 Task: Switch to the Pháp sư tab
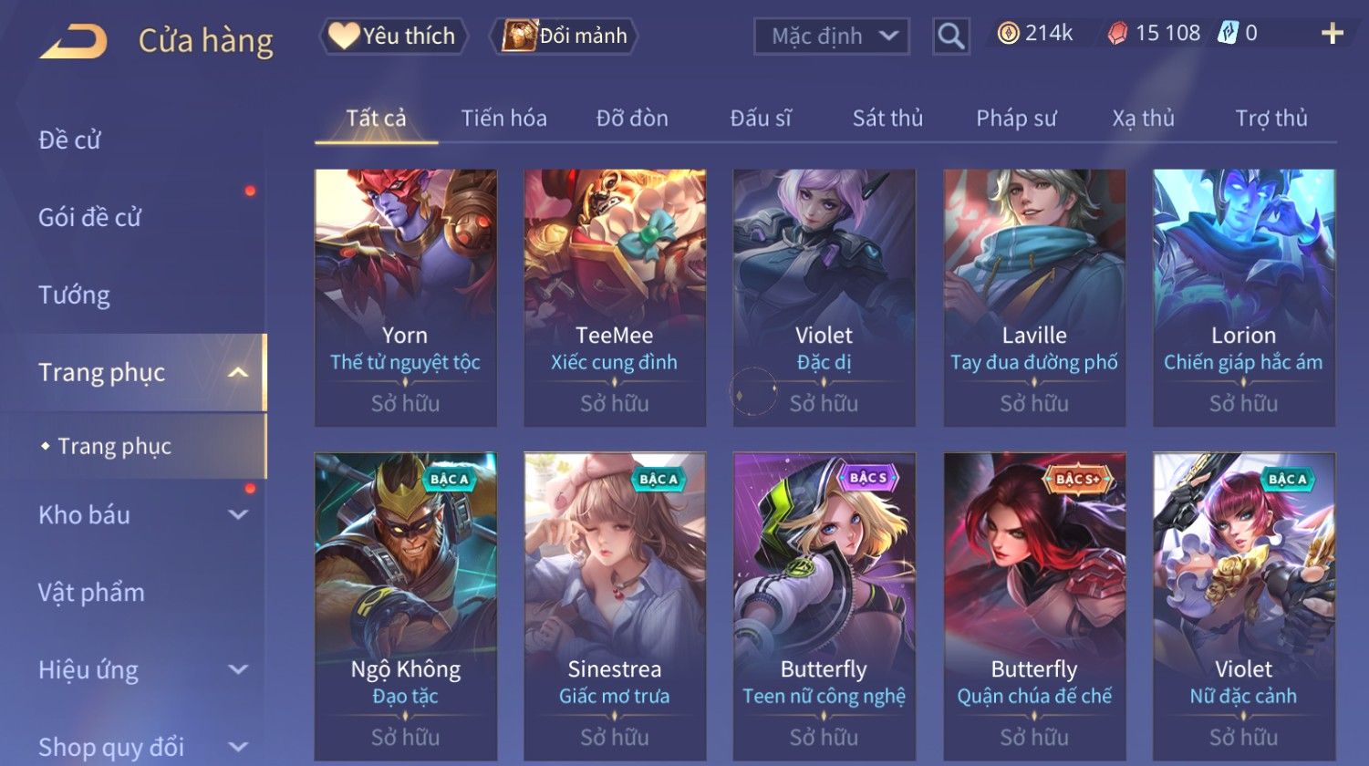point(1016,119)
